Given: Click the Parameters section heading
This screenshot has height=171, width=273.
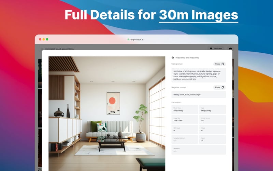Looking at the screenshot, I should [x=176, y=102].
